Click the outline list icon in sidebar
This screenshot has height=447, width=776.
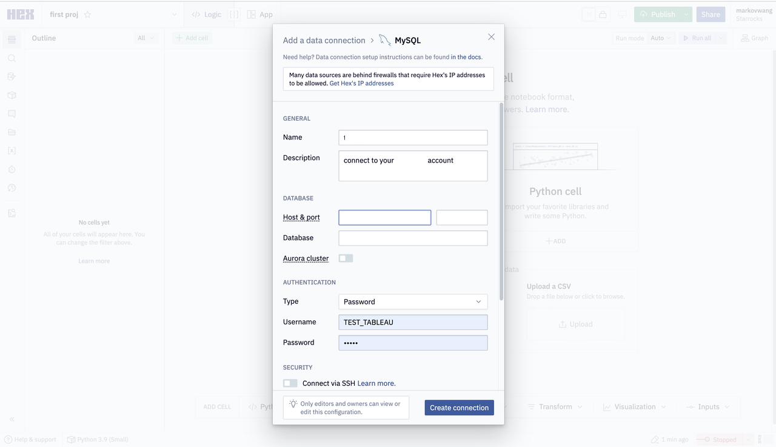tap(12, 39)
